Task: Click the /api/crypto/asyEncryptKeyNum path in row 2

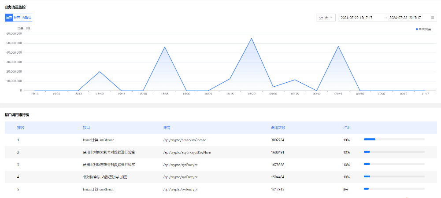Action: point(188,152)
